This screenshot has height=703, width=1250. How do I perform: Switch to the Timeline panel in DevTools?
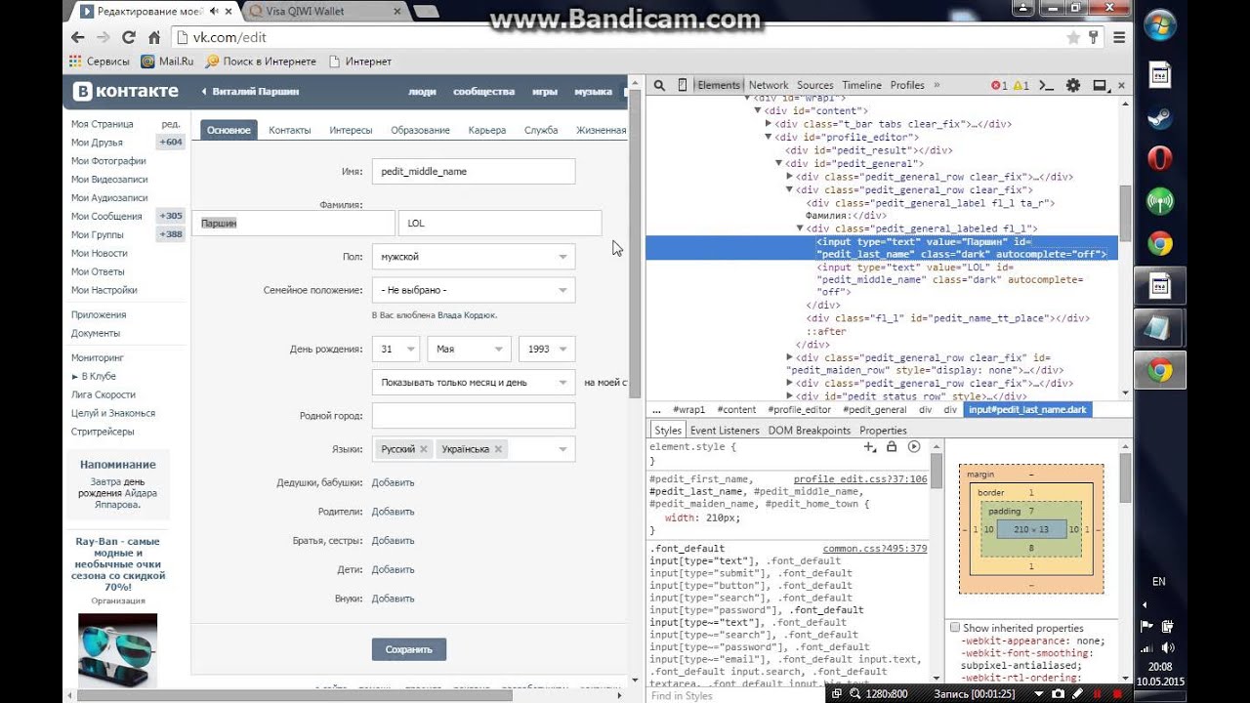[861, 85]
